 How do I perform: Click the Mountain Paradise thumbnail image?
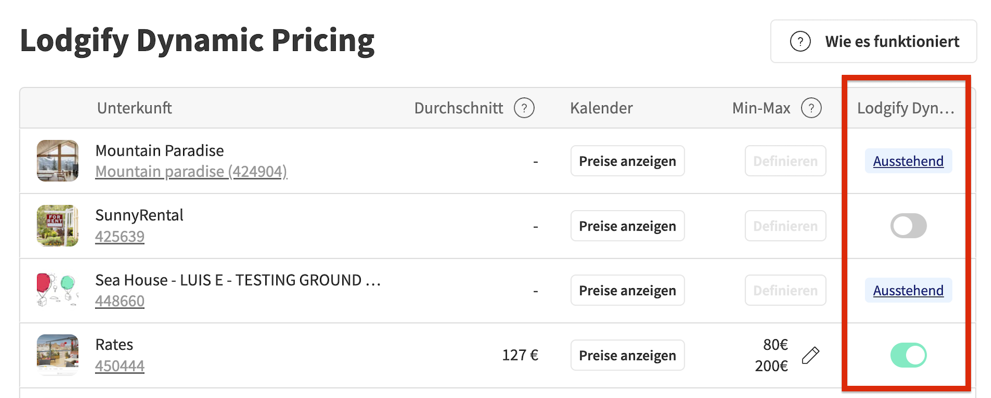pos(58,161)
